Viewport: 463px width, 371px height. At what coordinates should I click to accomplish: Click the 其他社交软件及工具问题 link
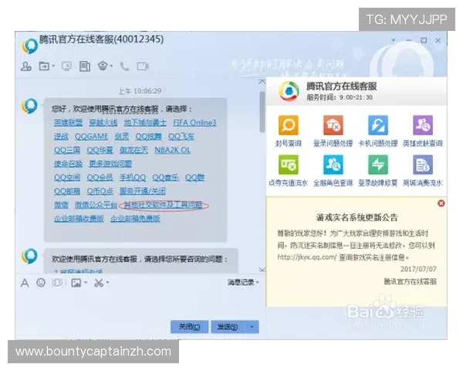click(x=164, y=205)
